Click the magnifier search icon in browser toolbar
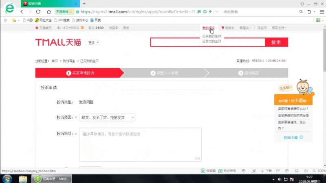 [x=301, y=12]
